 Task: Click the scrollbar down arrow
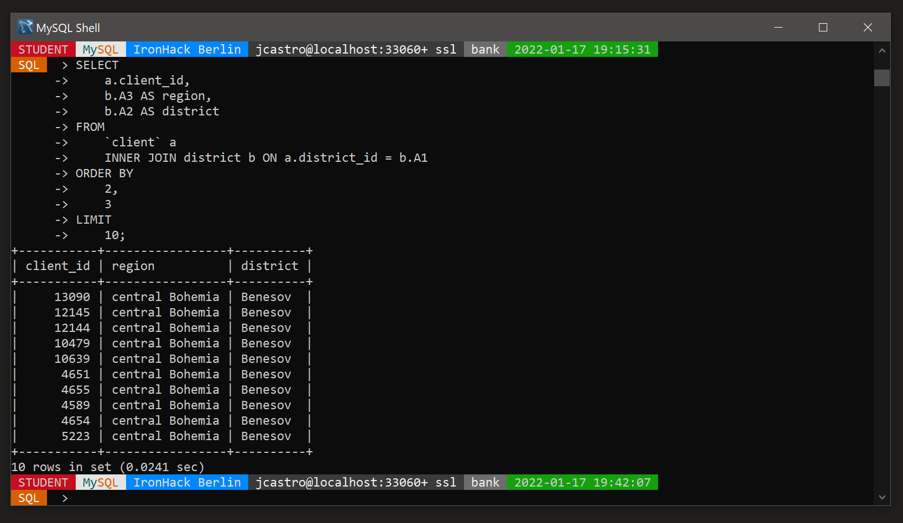pos(881,498)
